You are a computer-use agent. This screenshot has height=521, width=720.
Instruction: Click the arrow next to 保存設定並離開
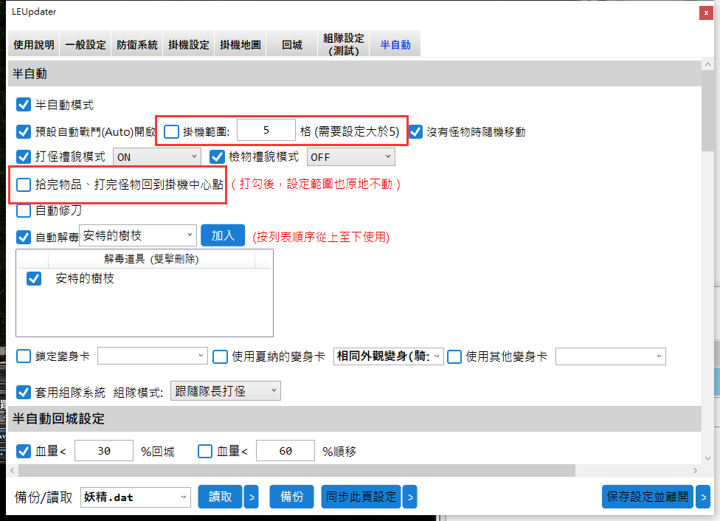pyautogui.click(x=703, y=497)
